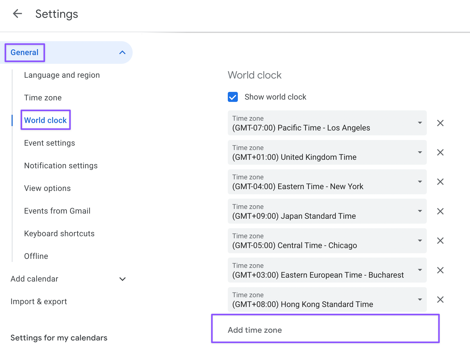Click the General sidebar heading
470x351 pixels.
24,52
